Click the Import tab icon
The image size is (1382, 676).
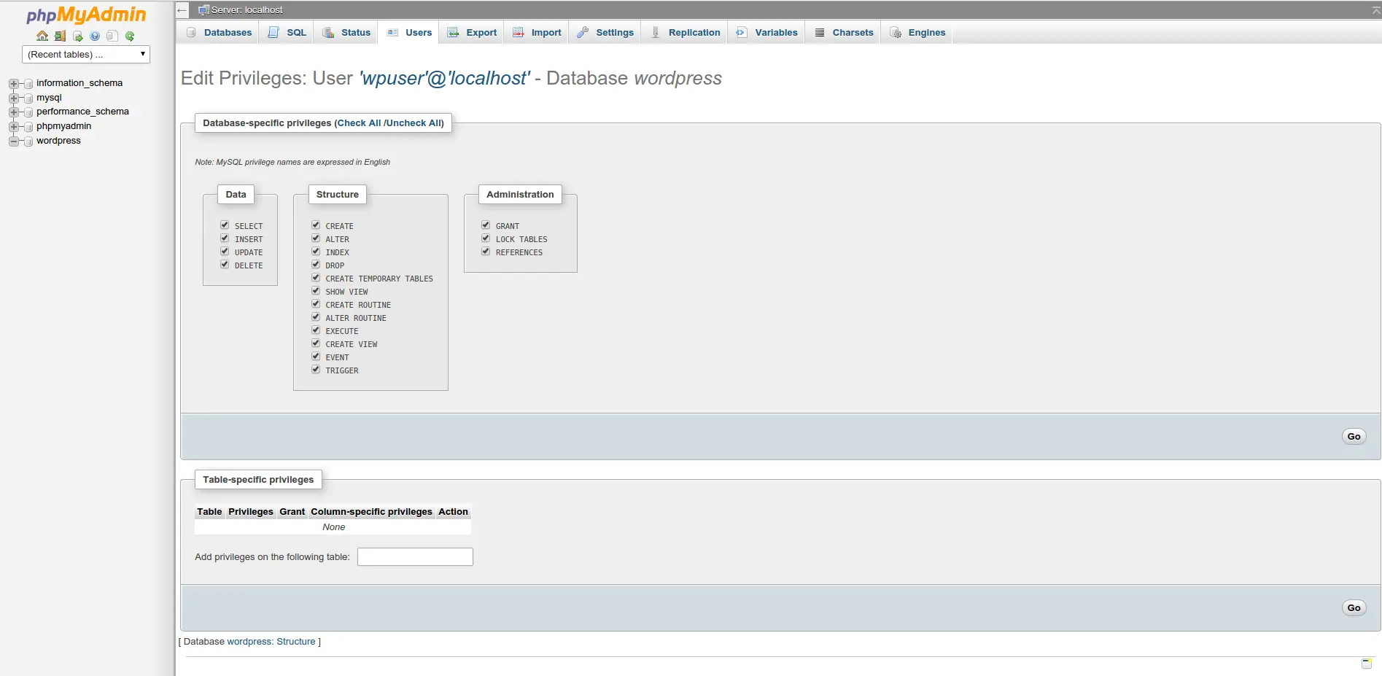coord(519,33)
